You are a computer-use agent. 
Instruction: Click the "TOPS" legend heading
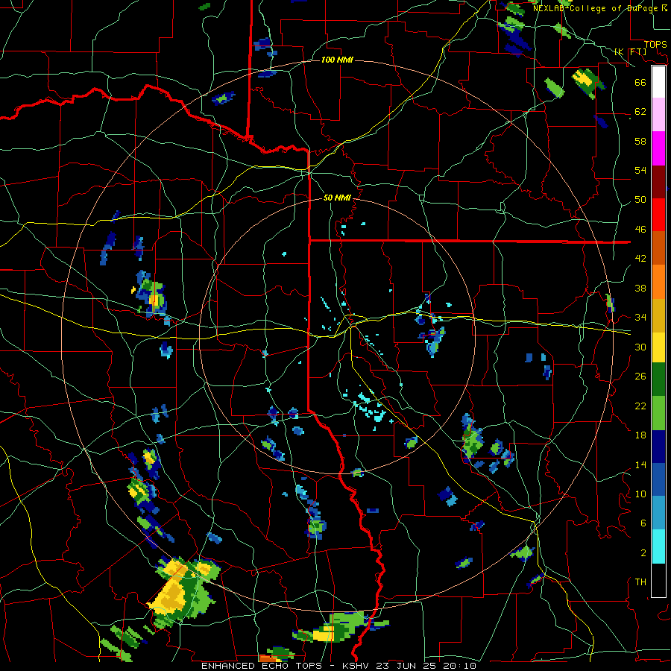pyautogui.click(x=655, y=44)
